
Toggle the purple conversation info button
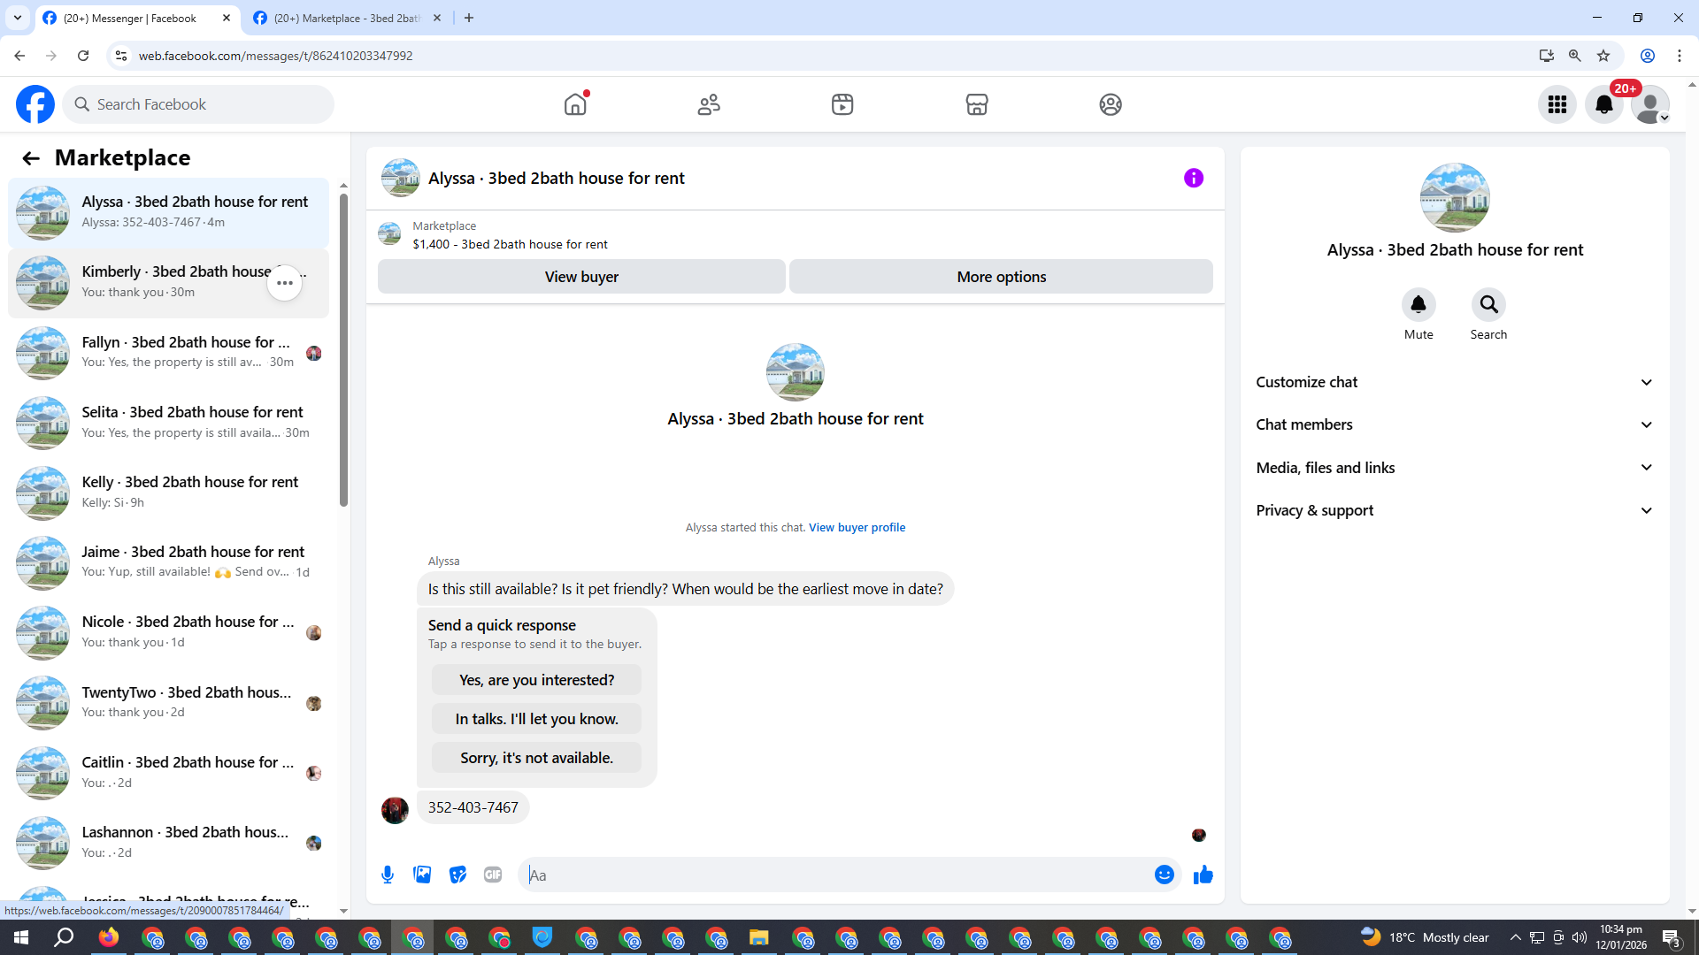click(1193, 178)
